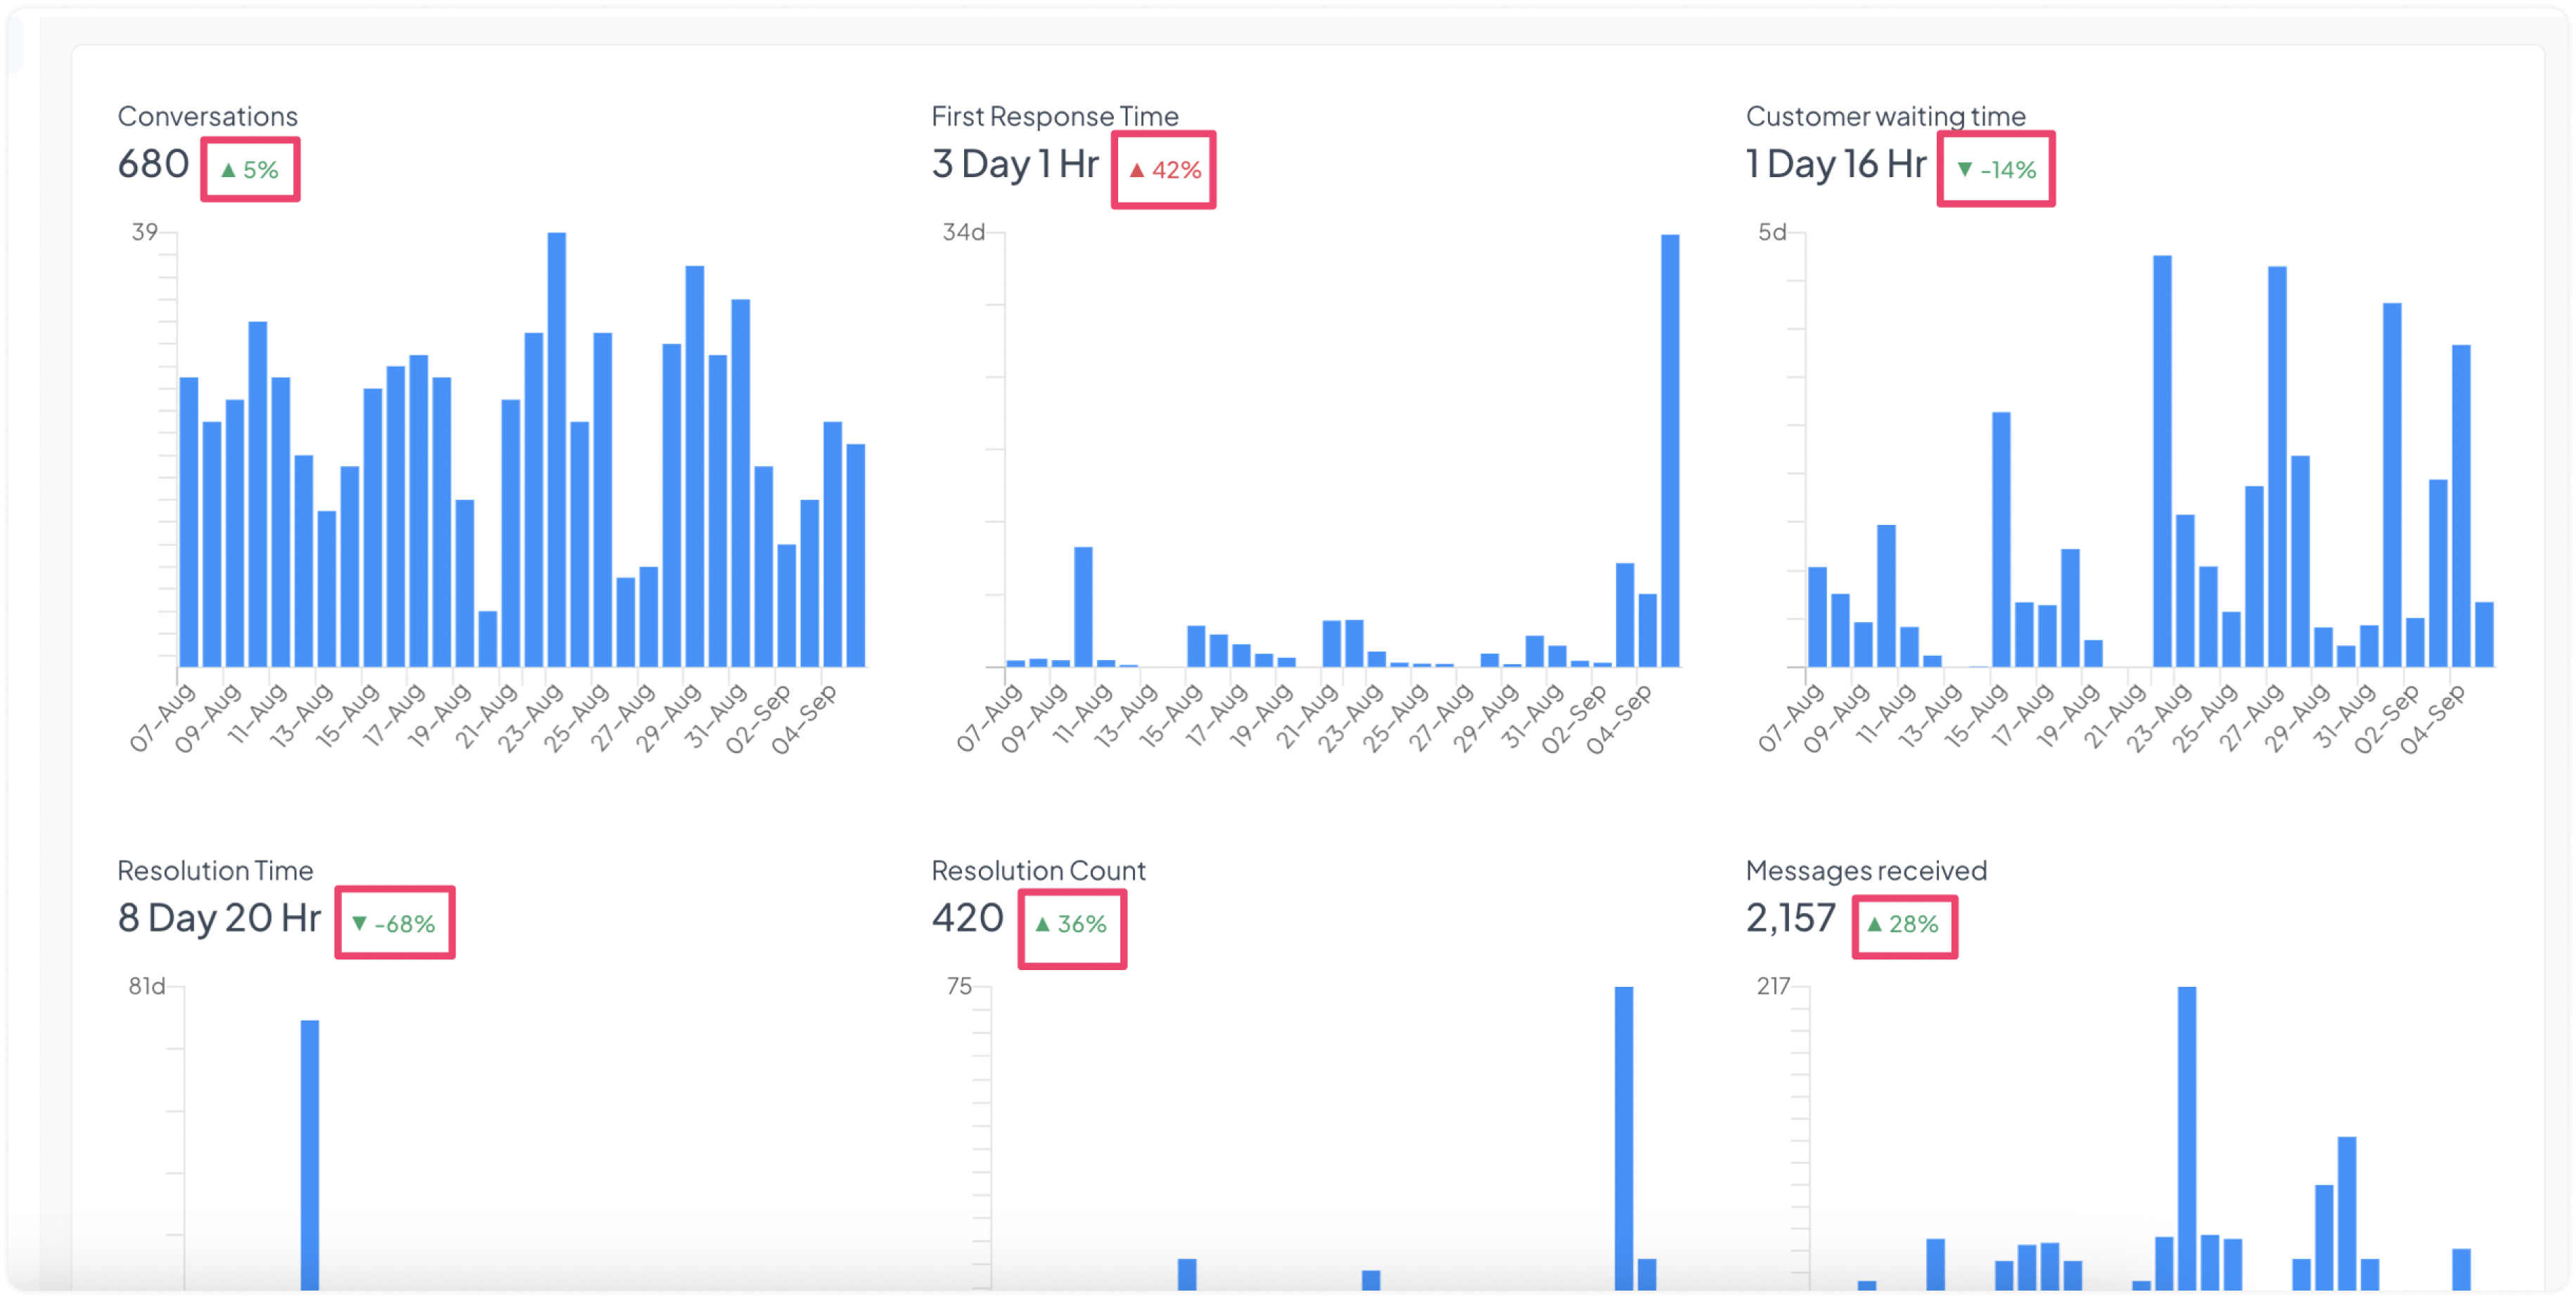Click 21-Aug label under First Response Time chart
The height and width of the screenshot is (1299, 2576).
pos(1307,718)
